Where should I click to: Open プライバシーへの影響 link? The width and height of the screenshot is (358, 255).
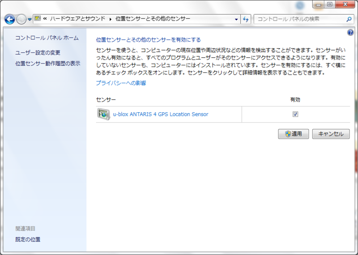(121, 83)
